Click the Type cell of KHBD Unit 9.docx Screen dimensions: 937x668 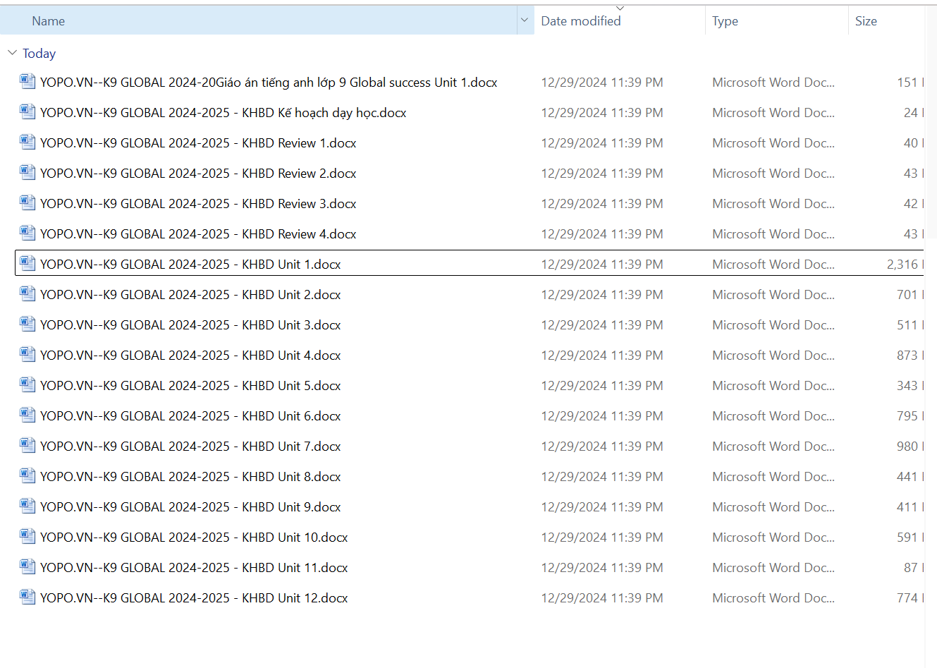(x=773, y=507)
